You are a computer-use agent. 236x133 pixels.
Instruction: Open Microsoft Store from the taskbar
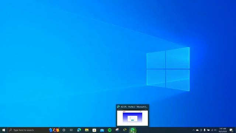[94, 130]
